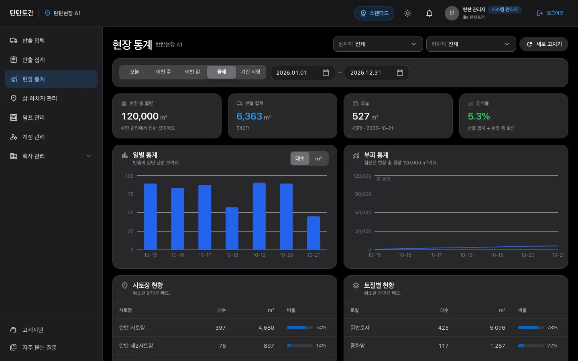Click the 78% progress bar for 일반토사

click(531, 328)
